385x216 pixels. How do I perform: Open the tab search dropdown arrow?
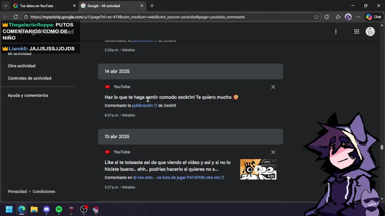(x=5, y=6)
